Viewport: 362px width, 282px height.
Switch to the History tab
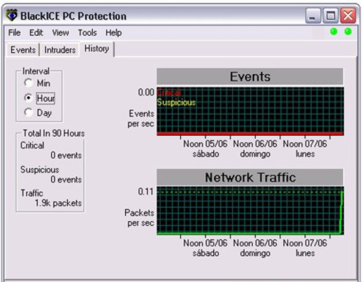[x=97, y=48]
